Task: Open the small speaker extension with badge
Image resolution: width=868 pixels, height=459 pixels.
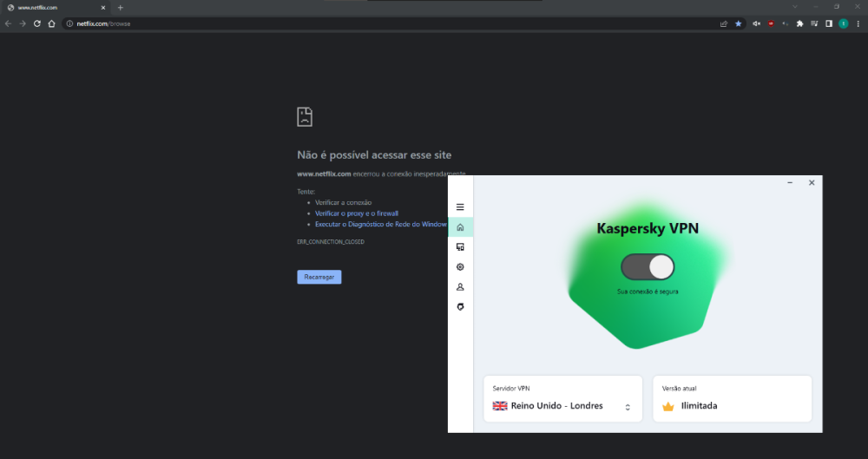Action: click(785, 23)
